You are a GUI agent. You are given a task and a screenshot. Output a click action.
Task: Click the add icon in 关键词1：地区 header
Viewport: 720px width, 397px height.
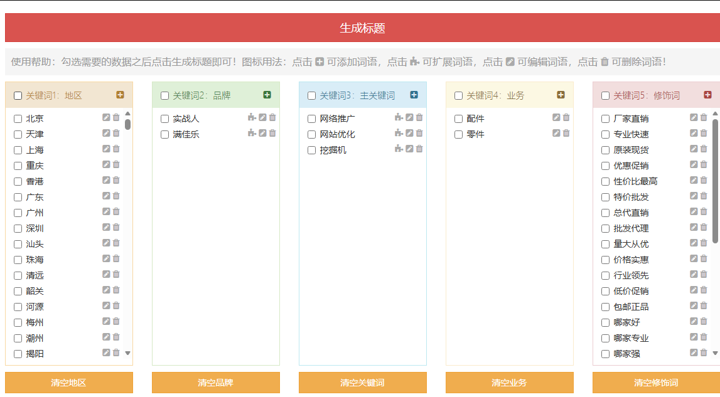click(x=120, y=95)
